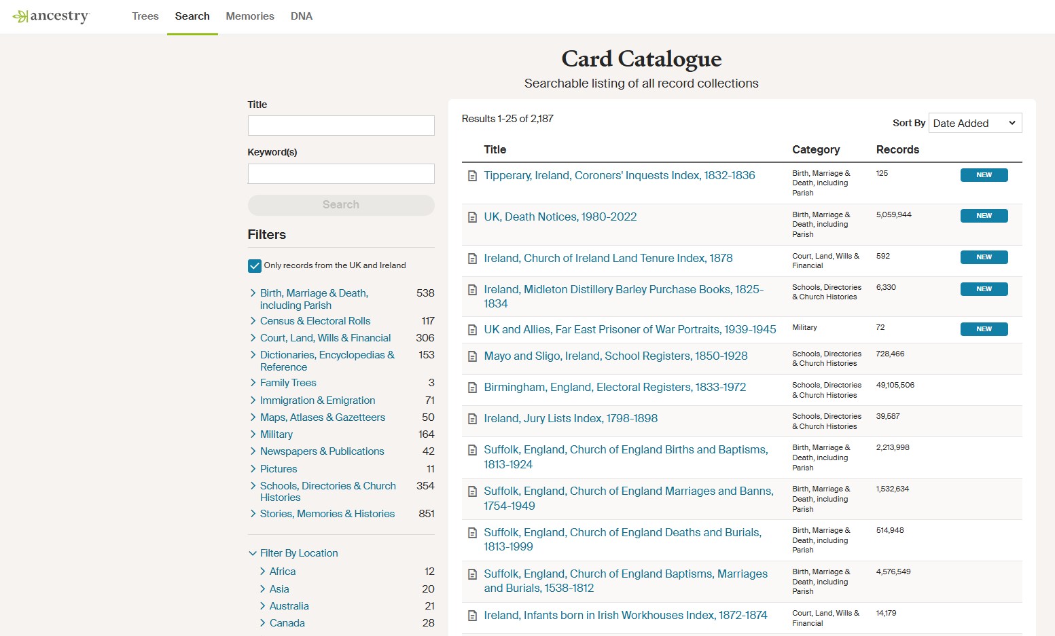Viewport: 1055px width, 636px height.
Task: Open the Sort By Date Added dropdown
Action: tap(974, 123)
